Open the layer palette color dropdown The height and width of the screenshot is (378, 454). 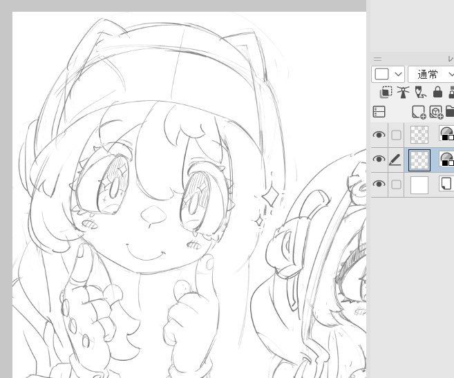pyautogui.click(x=388, y=74)
